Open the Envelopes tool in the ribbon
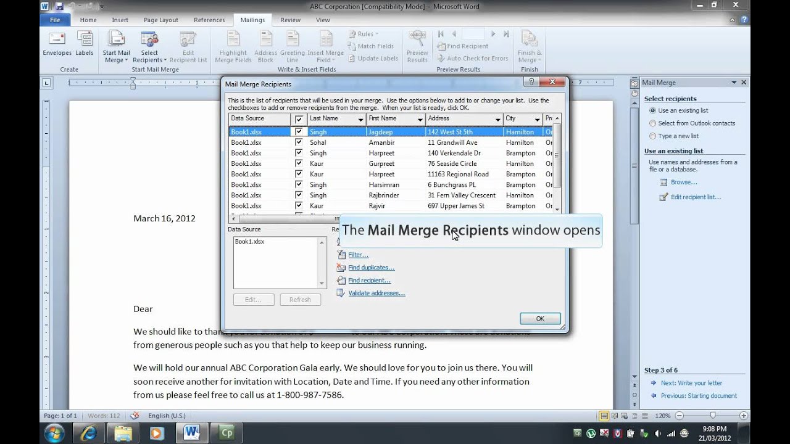Screen dimensions: 790x444 pyautogui.click(x=57, y=44)
